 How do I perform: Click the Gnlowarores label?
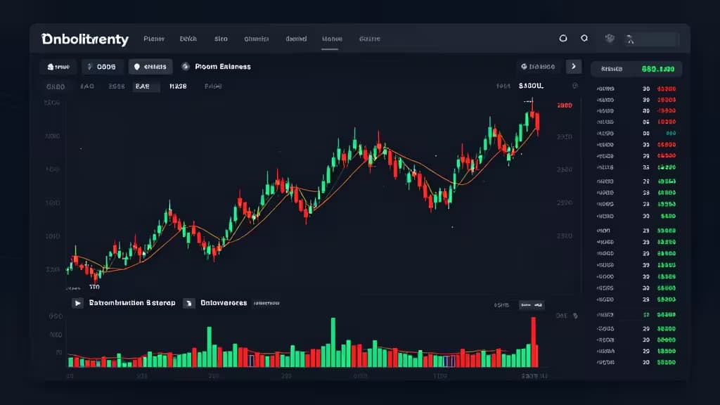pos(224,303)
